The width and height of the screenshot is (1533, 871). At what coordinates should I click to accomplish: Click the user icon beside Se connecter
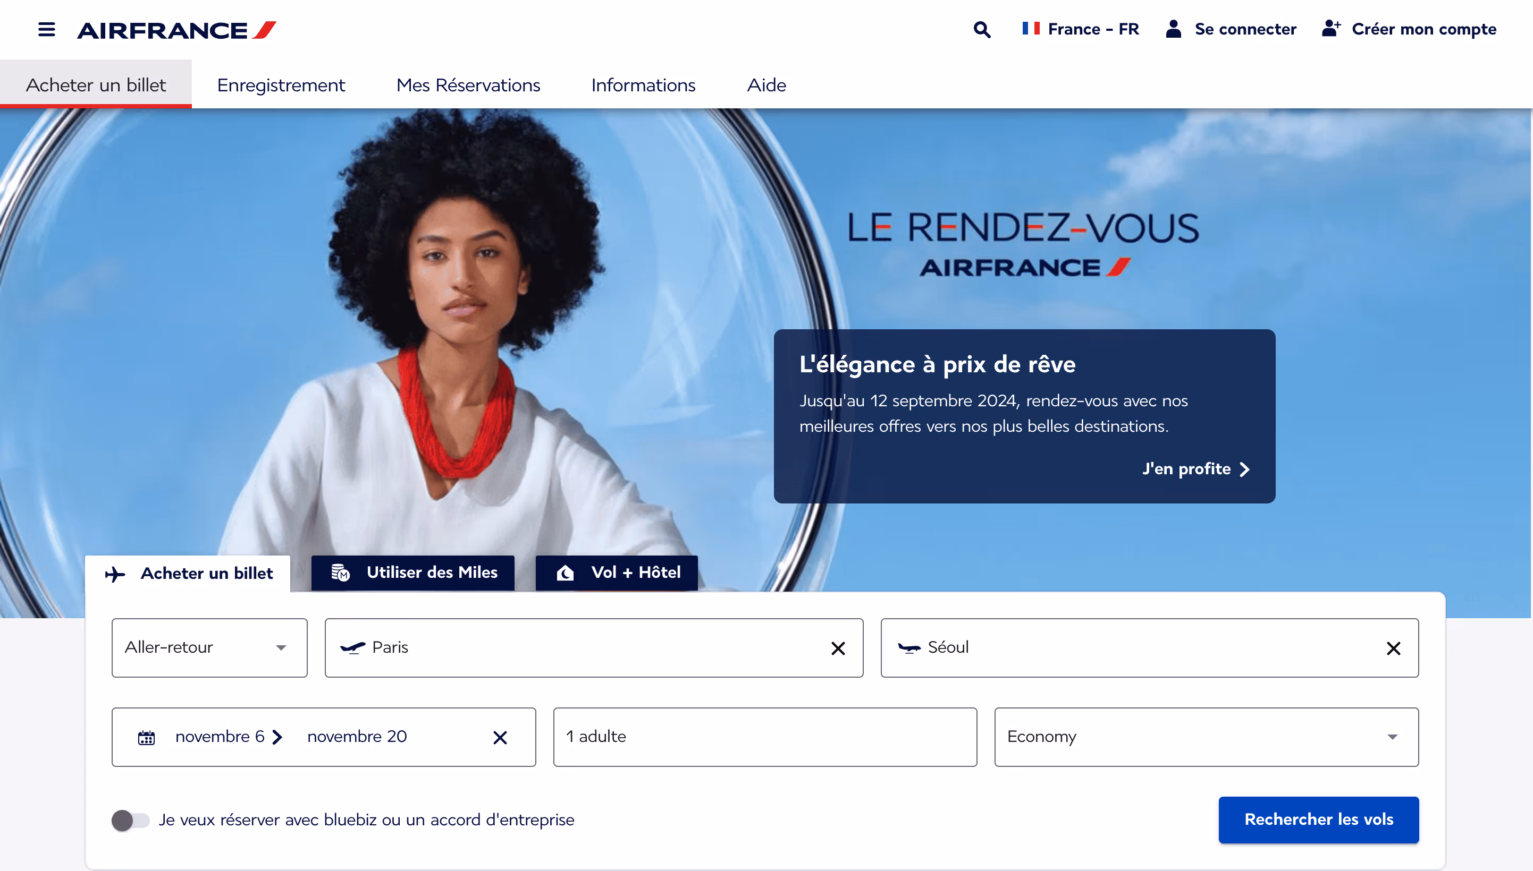[1173, 29]
